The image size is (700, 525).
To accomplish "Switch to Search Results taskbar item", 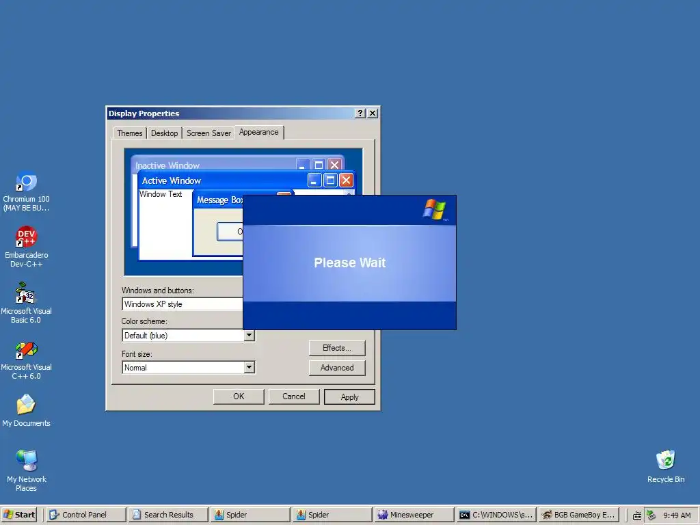I will pos(168,515).
